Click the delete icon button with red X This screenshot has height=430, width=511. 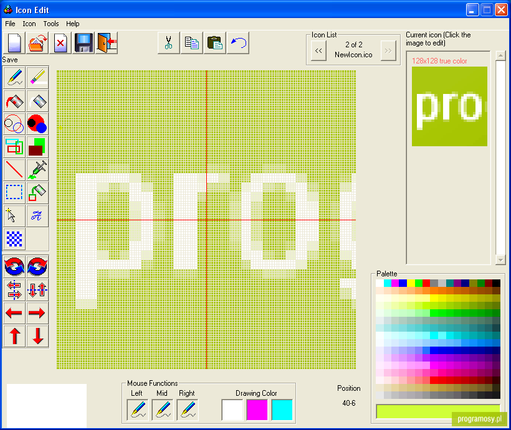[60, 43]
